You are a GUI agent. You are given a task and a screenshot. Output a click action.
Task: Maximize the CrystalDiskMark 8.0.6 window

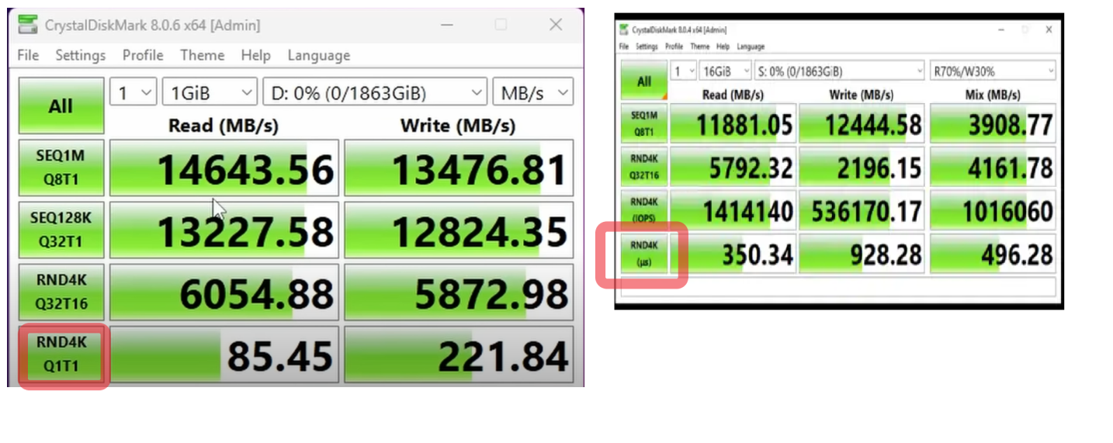coord(501,25)
